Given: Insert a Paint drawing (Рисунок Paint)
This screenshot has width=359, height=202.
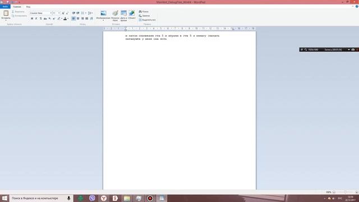Looking at the screenshot, I should tap(115, 16).
